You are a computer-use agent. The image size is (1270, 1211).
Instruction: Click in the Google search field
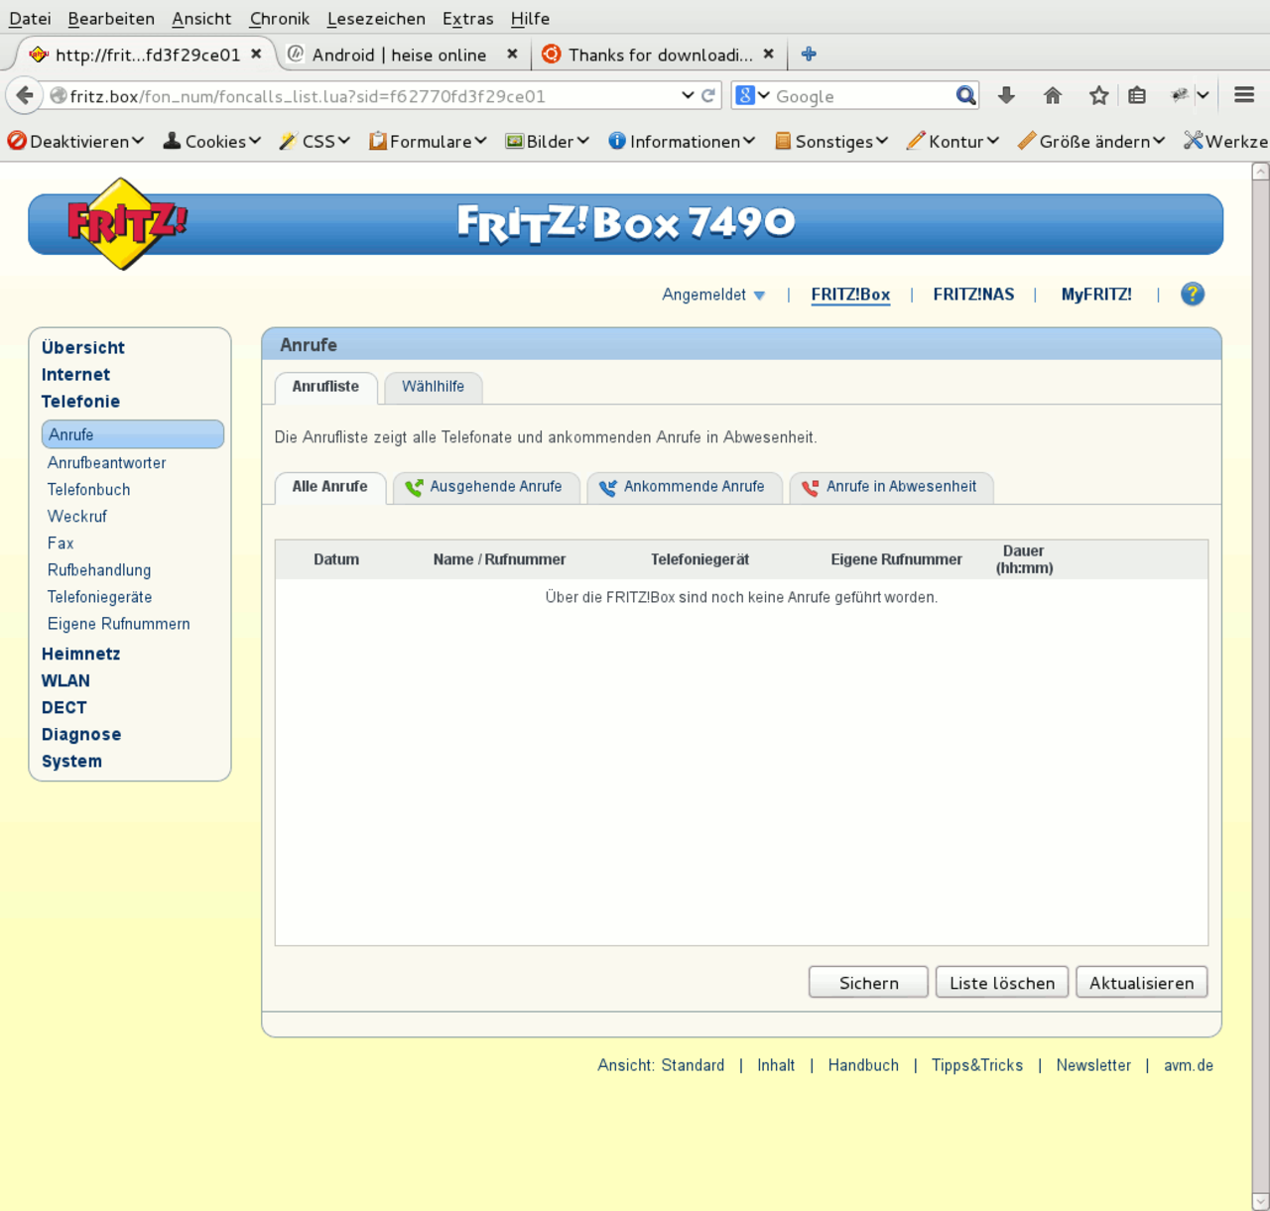click(861, 96)
